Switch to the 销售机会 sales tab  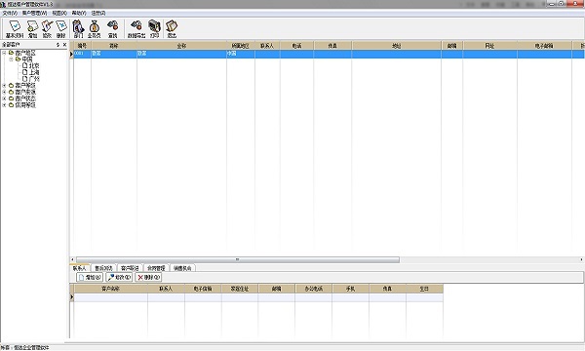tap(182, 268)
